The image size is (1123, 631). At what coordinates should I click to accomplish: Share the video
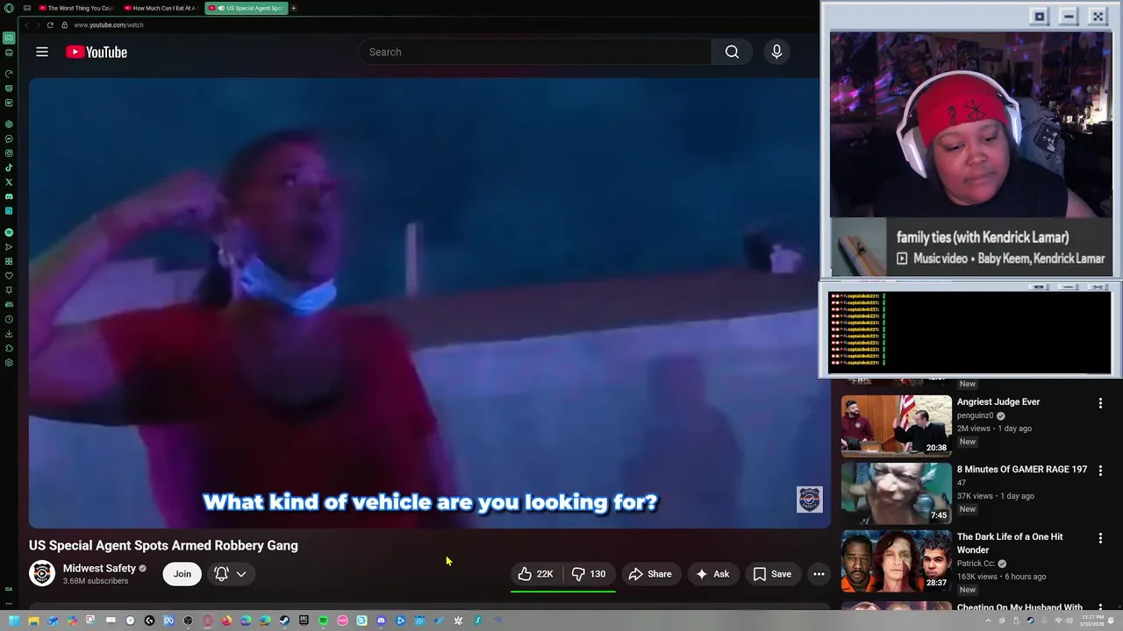point(650,574)
